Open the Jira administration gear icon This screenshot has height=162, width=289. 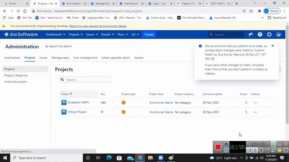click(269, 34)
